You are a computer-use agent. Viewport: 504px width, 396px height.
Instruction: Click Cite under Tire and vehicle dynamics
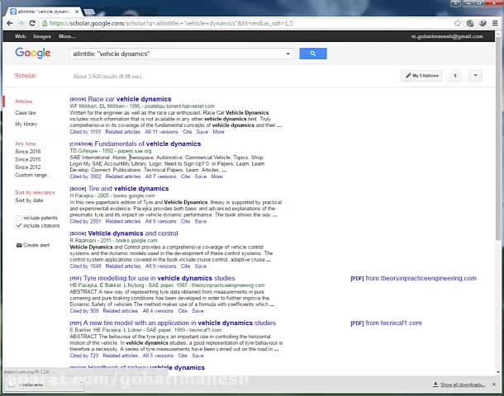pos(185,221)
